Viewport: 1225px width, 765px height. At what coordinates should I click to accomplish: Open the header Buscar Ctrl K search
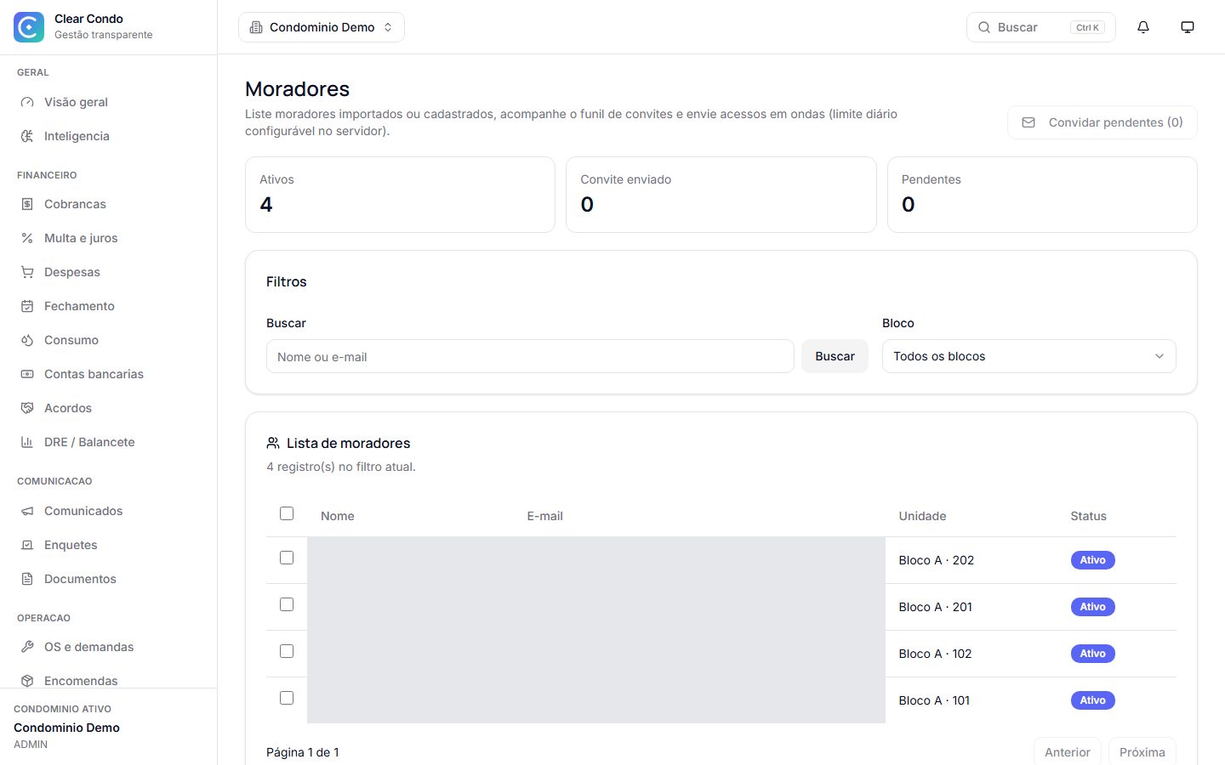point(1040,27)
